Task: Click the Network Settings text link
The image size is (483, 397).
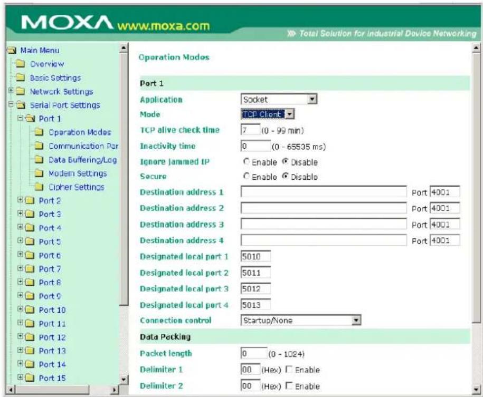Action: 61,92
